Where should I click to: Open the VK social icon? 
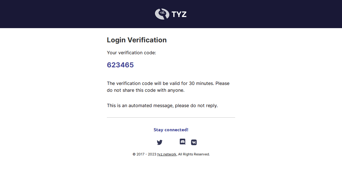pos(194,142)
